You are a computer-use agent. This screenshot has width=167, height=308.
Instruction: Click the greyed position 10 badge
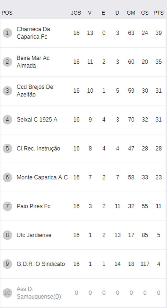(x=8, y=293)
